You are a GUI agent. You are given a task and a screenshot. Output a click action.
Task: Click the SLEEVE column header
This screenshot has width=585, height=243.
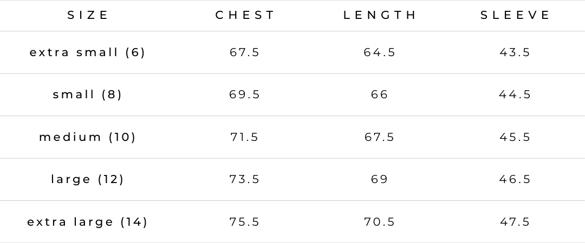coord(515,15)
